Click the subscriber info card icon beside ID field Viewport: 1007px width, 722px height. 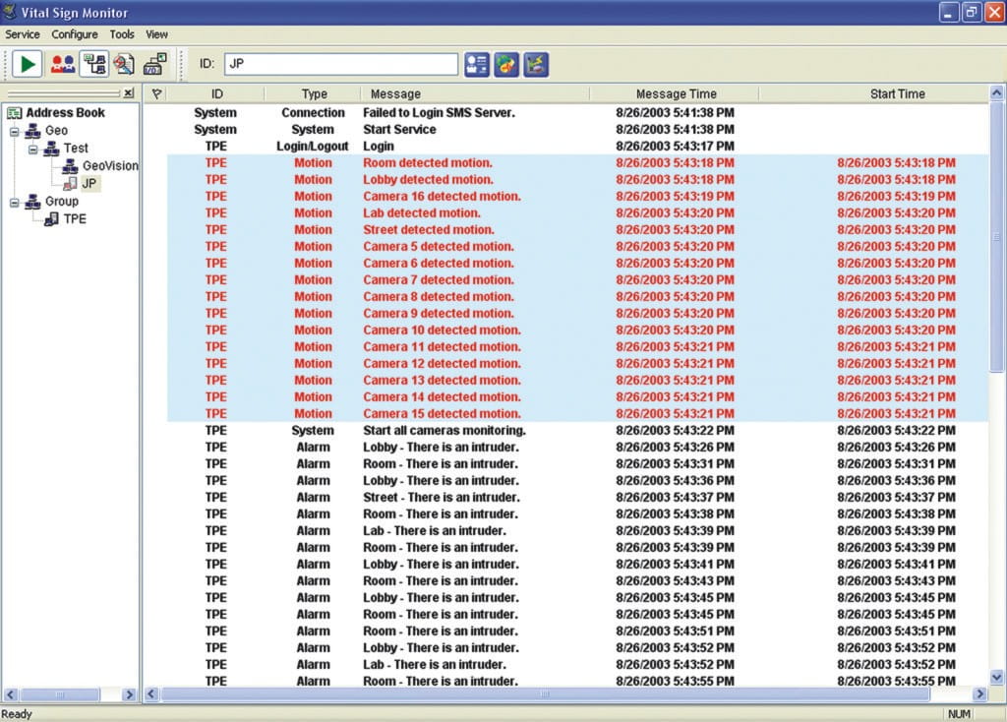coord(477,64)
